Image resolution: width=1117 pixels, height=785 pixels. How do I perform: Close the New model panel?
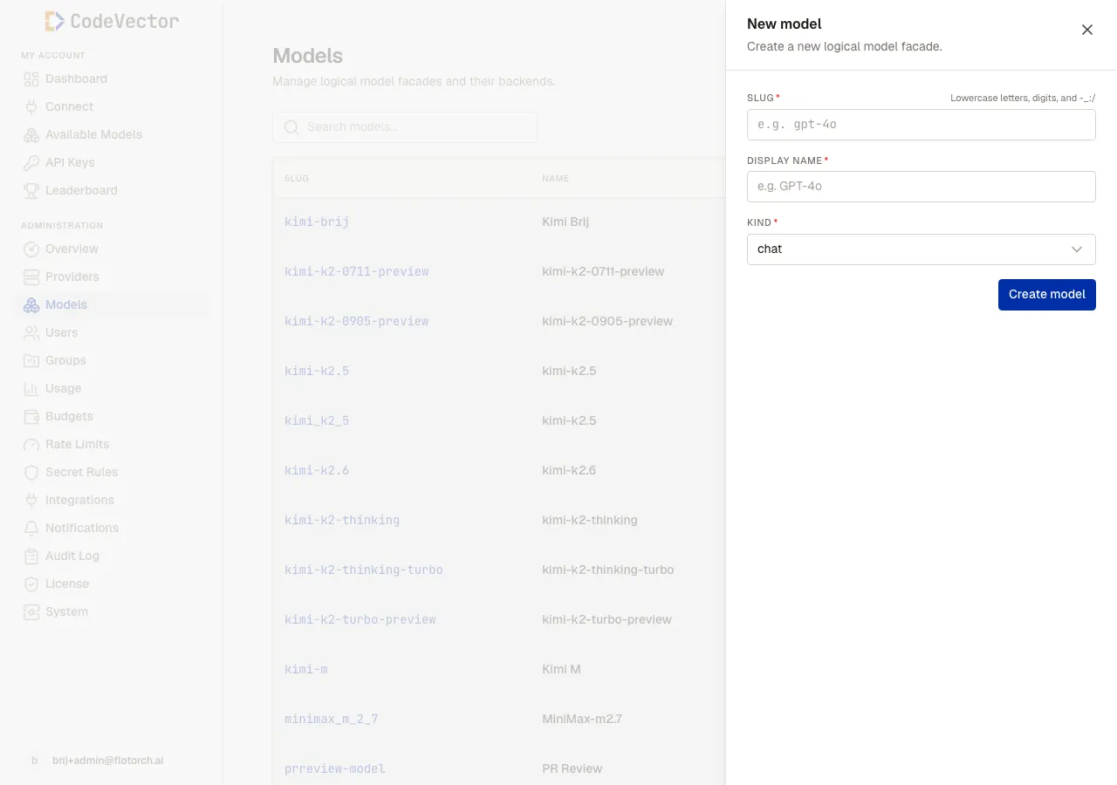[x=1087, y=30]
